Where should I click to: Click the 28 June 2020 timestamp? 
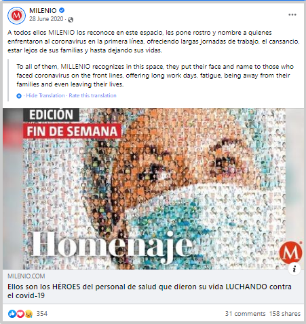pyautogui.click(x=46, y=19)
